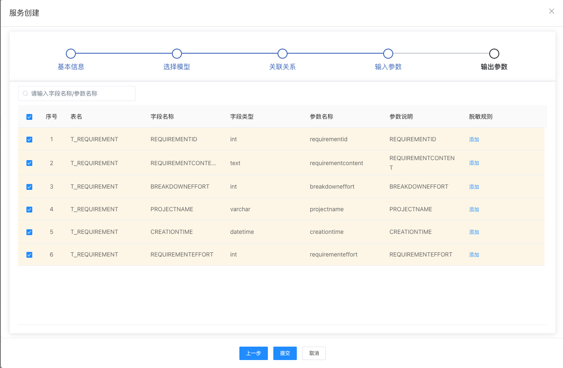Image resolution: width=563 pixels, height=368 pixels.
Task: Click the 上一步 previous step button
Action: [253, 353]
